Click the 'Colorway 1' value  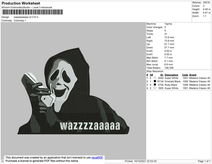pos(20,20)
